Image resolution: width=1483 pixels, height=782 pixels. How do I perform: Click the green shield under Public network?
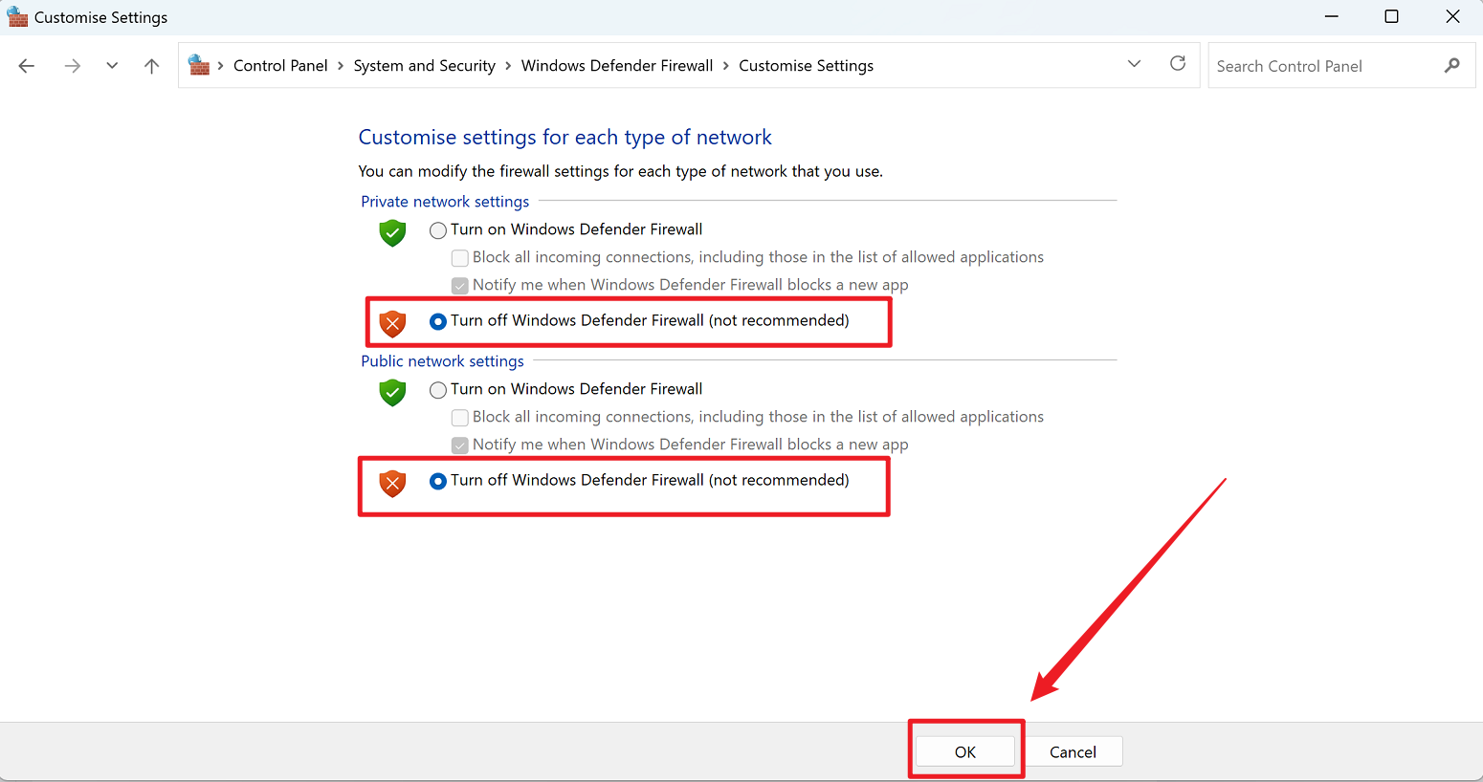pos(392,392)
